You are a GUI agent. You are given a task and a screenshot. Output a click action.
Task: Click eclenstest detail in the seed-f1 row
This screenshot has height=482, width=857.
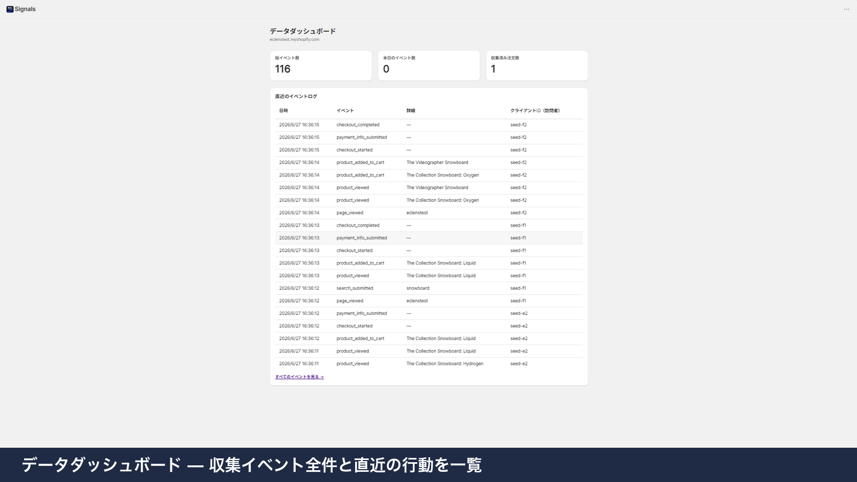coord(417,301)
